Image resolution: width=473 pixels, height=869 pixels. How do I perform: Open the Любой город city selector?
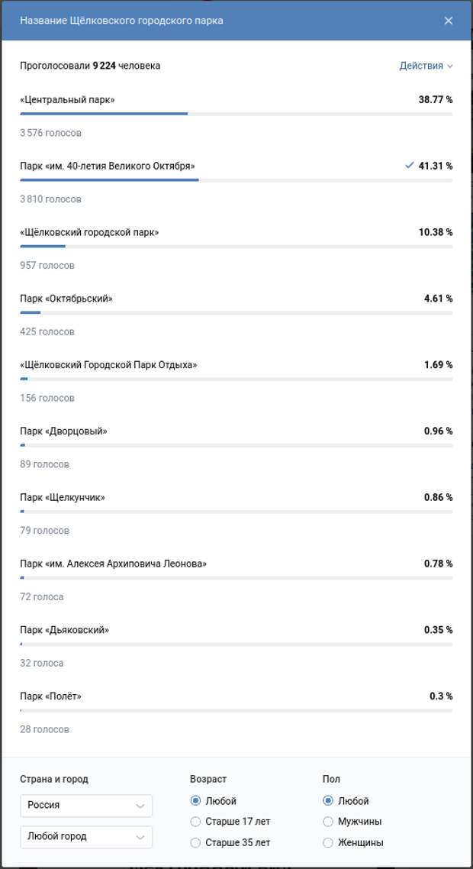click(86, 837)
